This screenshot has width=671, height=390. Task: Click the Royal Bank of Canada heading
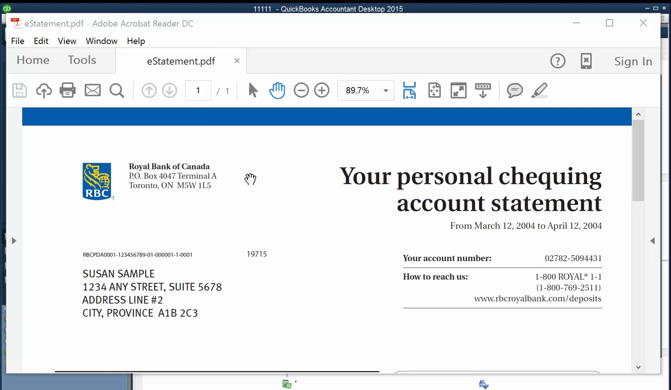click(169, 167)
